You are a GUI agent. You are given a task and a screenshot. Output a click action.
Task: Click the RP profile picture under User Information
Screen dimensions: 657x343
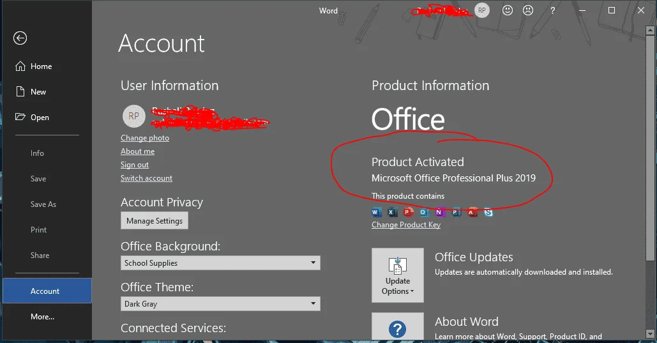click(133, 116)
